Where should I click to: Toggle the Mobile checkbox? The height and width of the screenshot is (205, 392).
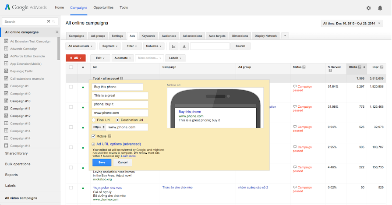(x=93, y=136)
